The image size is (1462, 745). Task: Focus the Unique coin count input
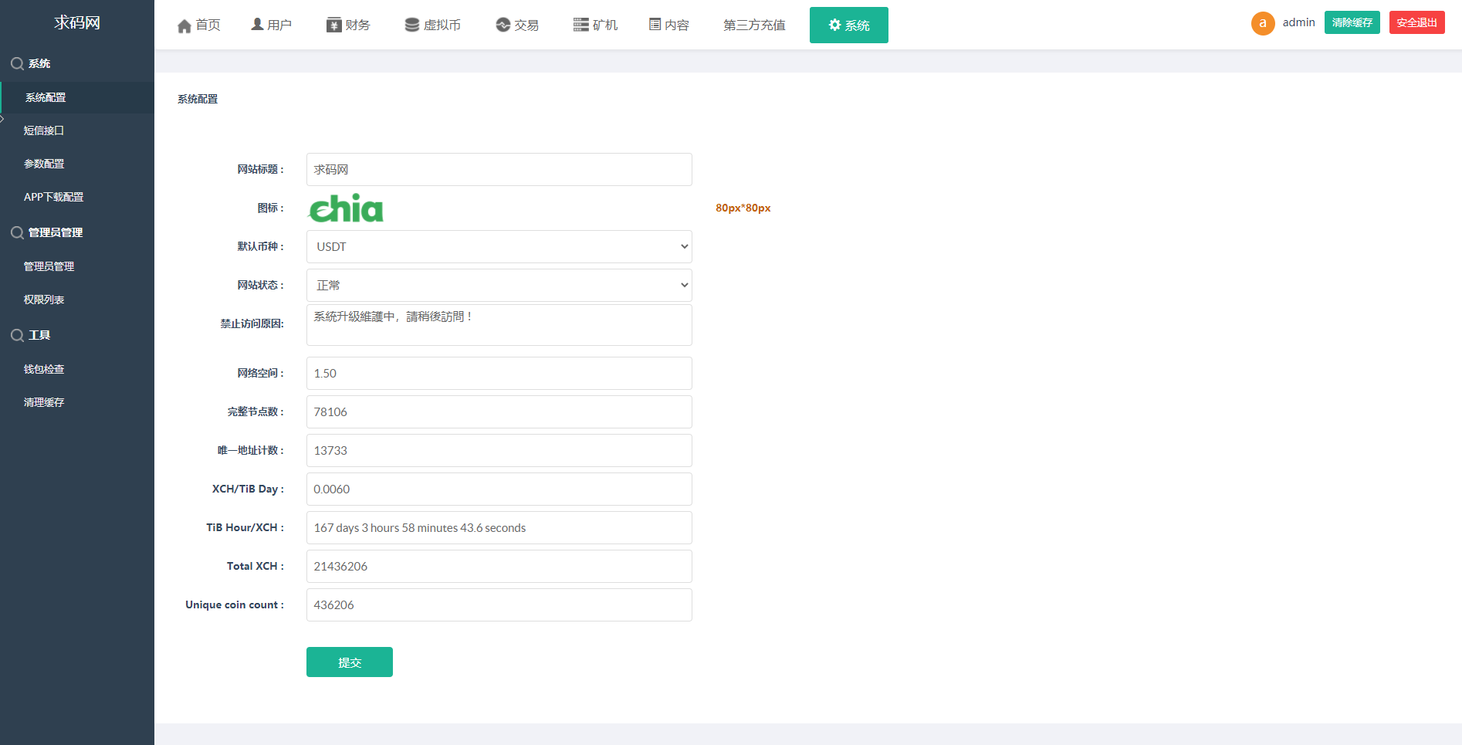499,605
